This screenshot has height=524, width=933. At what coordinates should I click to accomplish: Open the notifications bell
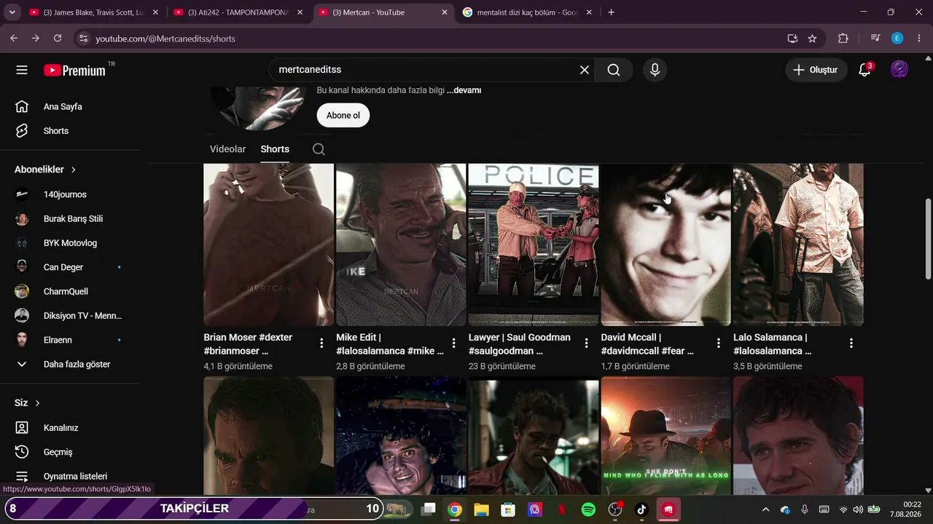pyautogui.click(x=864, y=70)
